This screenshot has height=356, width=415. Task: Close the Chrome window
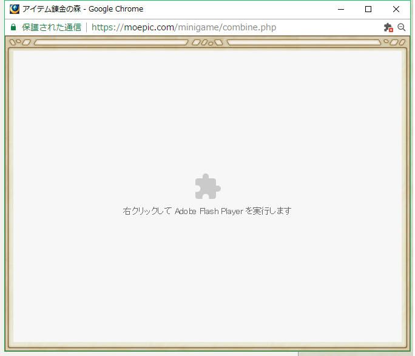(396, 9)
